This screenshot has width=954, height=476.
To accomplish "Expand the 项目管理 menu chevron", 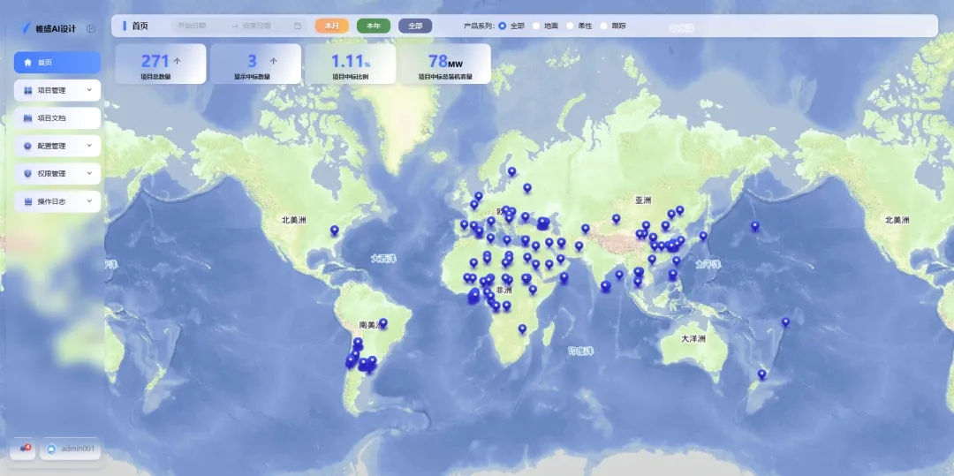I will pyautogui.click(x=89, y=90).
